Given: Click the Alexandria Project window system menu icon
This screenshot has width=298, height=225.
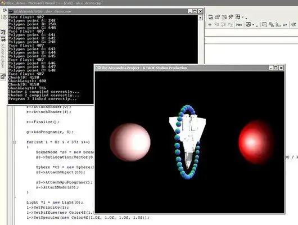Looking at the screenshot, I should [x=98, y=67].
